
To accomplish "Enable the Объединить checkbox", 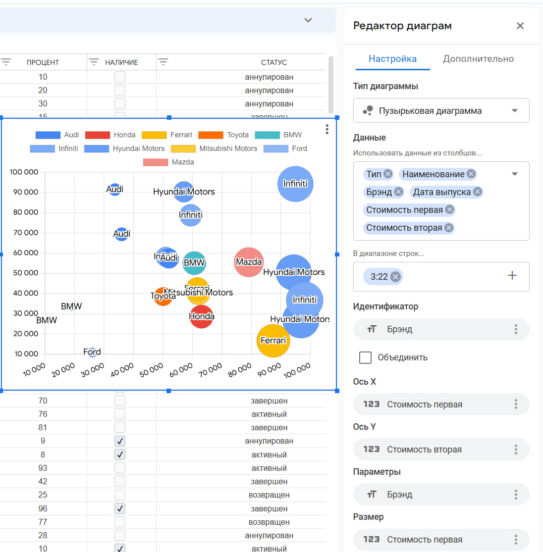I will [365, 357].
